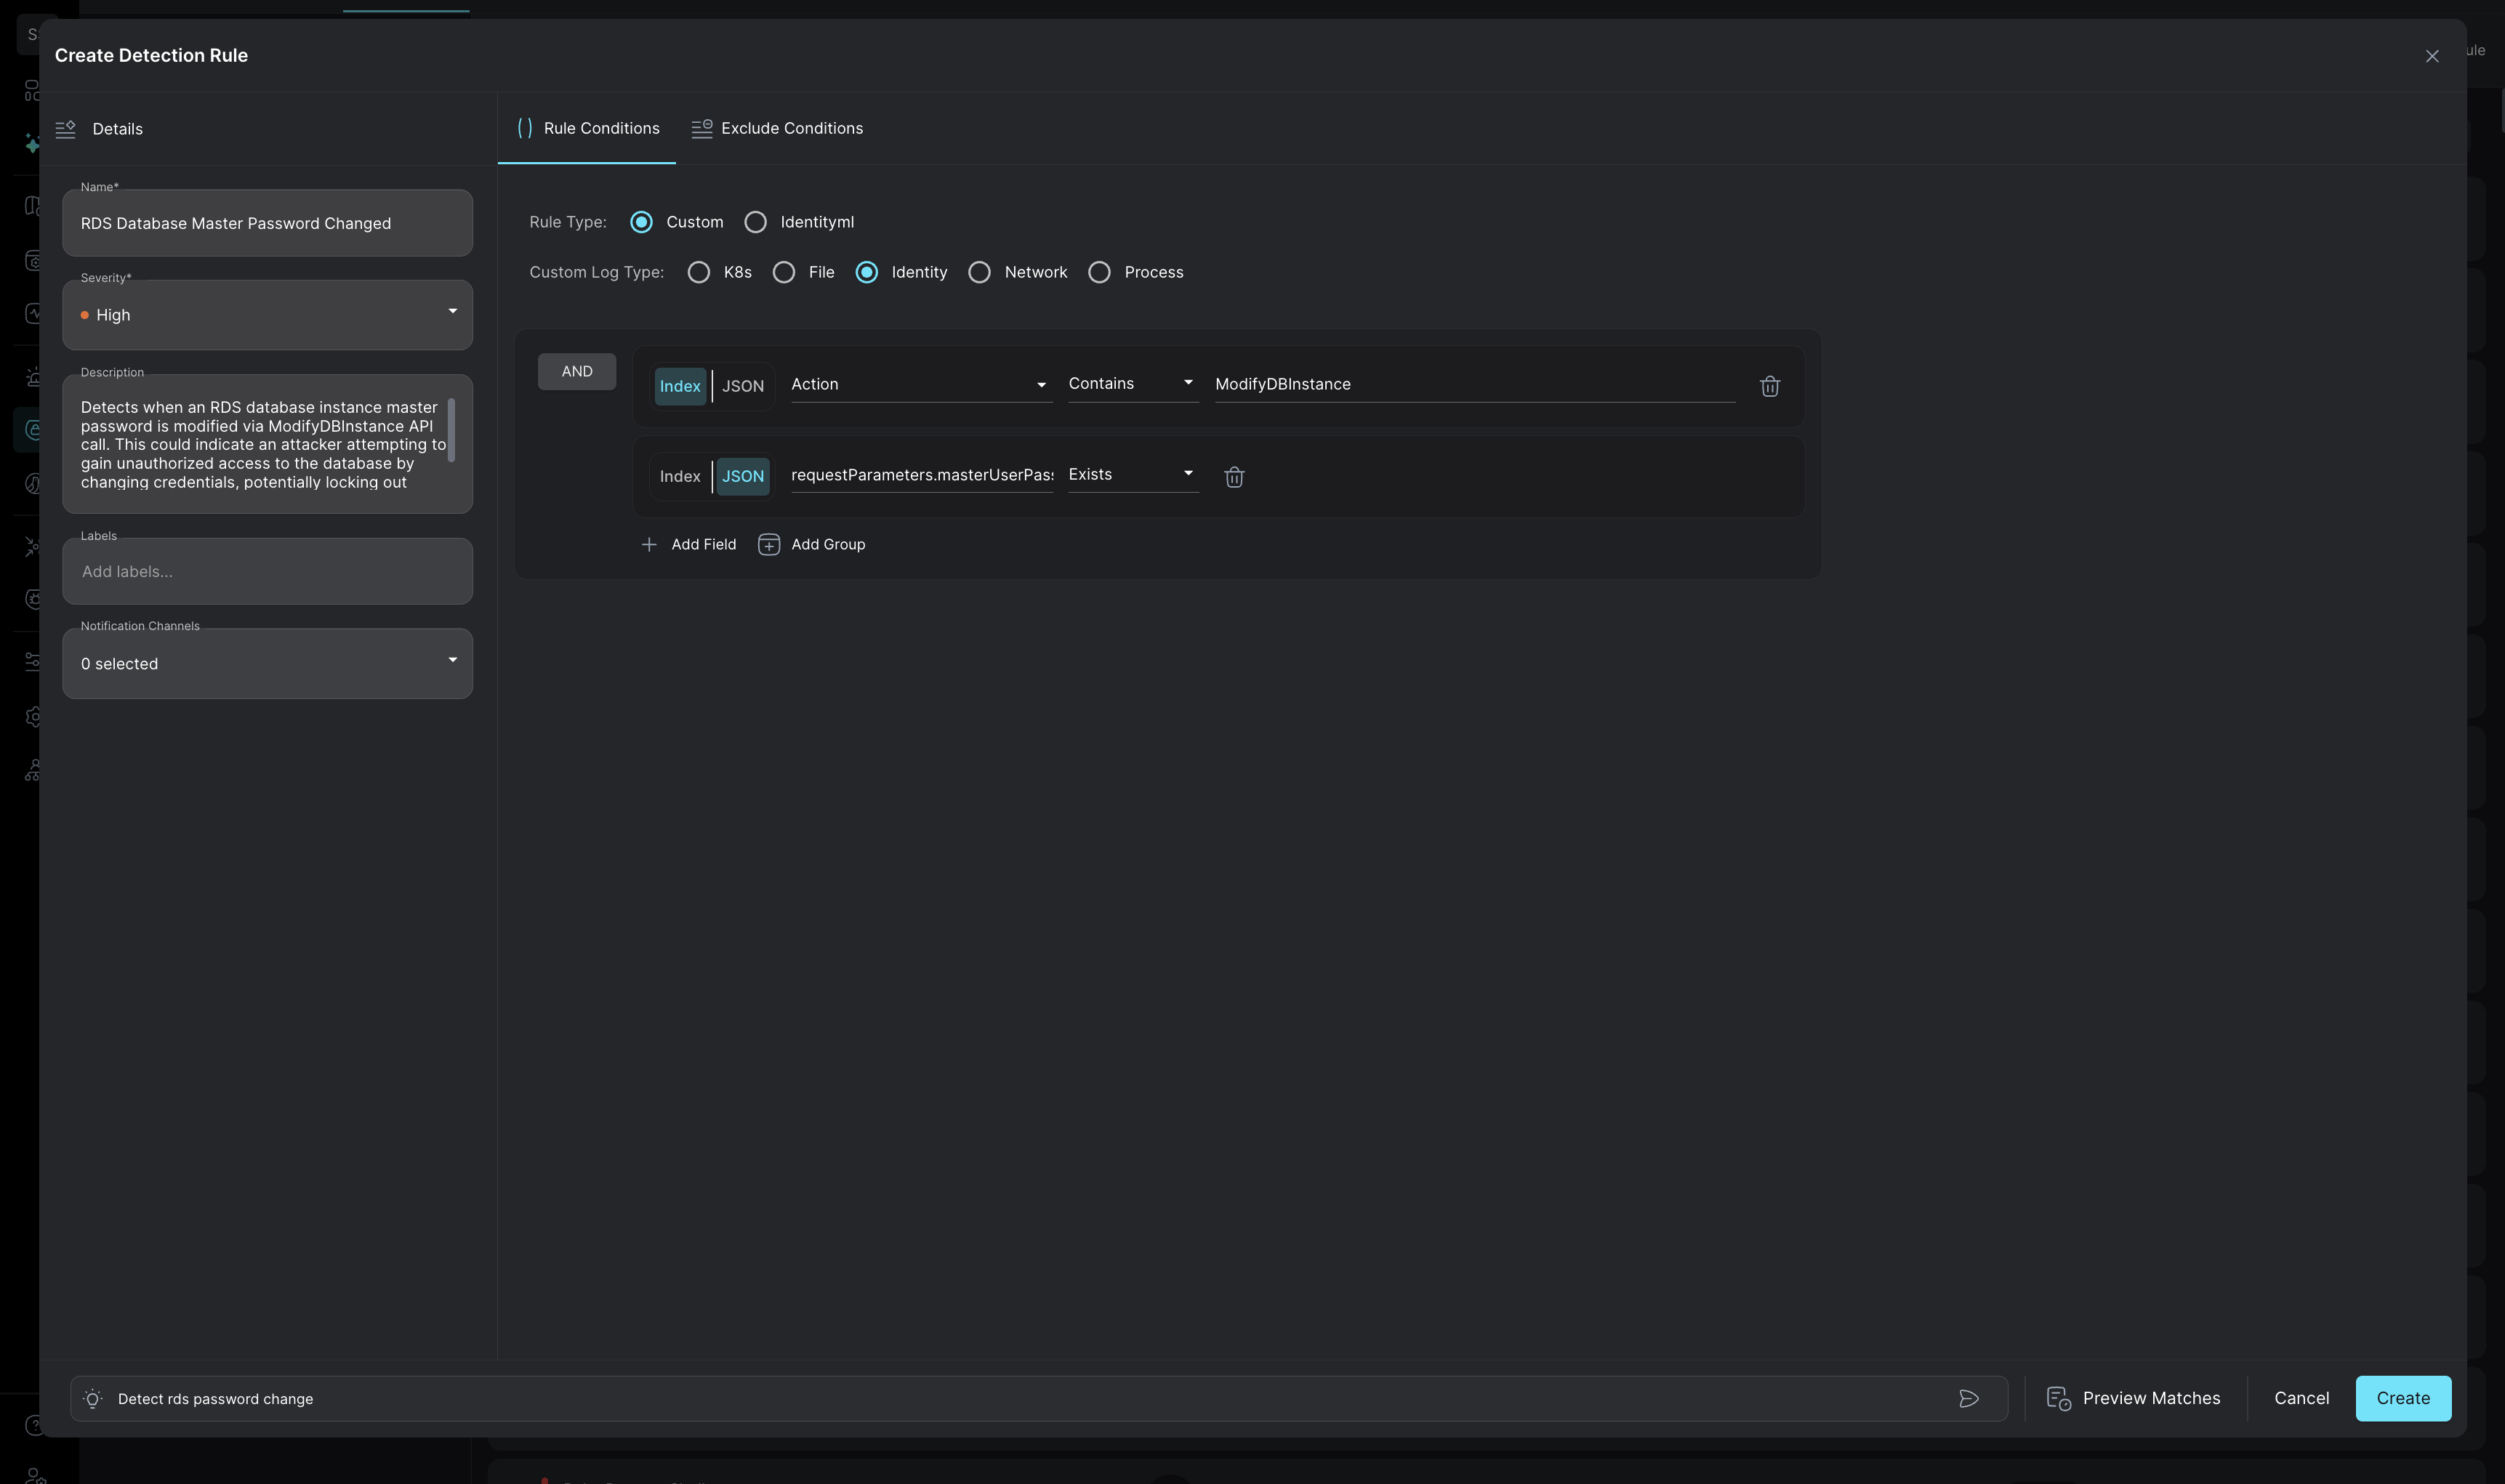The height and width of the screenshot is (1484, 2505).
Task: Click trash icon for masterUserPassword condition
Action: pyautogui.click(x=1233, y=477)
